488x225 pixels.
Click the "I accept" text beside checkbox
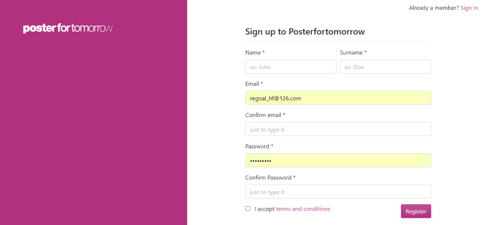click(264, 209)
